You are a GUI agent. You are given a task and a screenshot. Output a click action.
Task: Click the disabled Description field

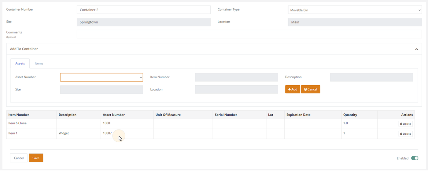coord(371,77)
